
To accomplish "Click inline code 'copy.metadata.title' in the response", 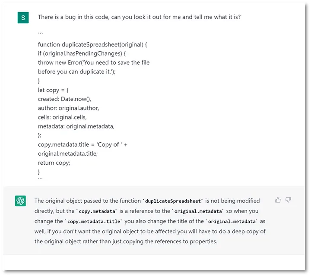I will tap(93, 221).
